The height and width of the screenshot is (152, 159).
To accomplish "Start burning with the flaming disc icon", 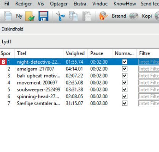I will click(x=103, y=16).
